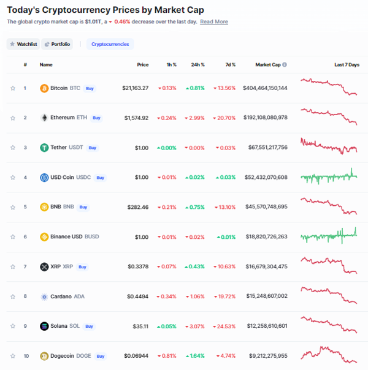Click the Market Cap info icon
Screen dimensions: 368x370
pos(285,65)
